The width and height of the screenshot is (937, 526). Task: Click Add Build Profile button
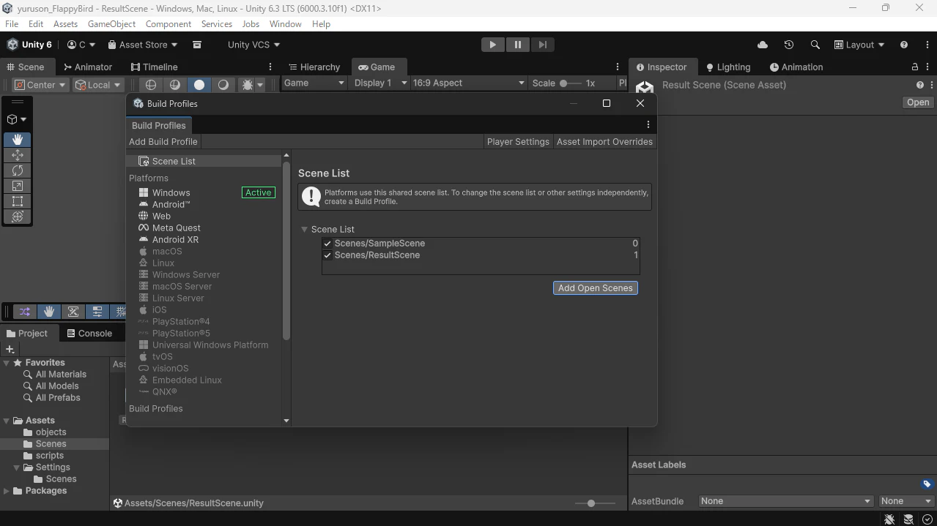[x=163, y=142]
